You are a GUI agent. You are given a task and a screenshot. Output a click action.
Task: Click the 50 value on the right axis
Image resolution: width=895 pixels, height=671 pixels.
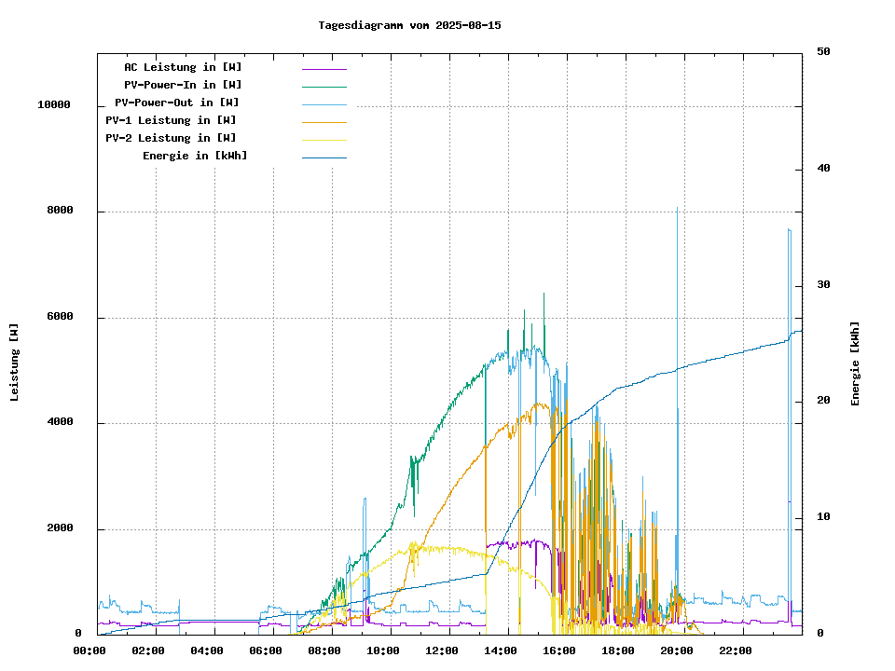(823, 52)
